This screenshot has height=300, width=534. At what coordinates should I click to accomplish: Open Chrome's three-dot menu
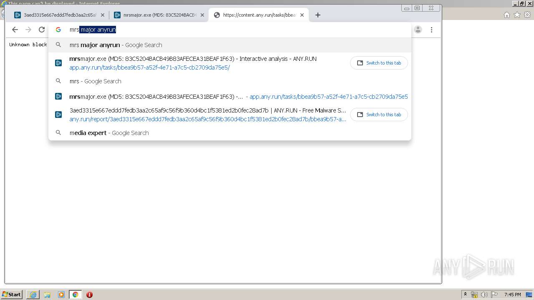coord(431,30)
